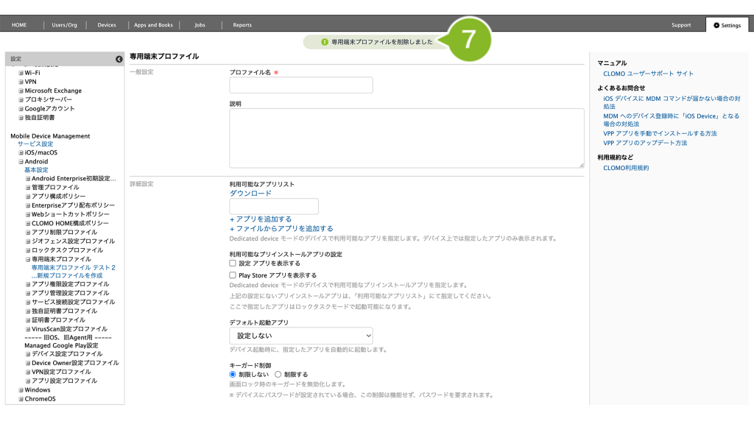
Task: Expand the Googleアカウント node icon
Action: coord(21,108)
